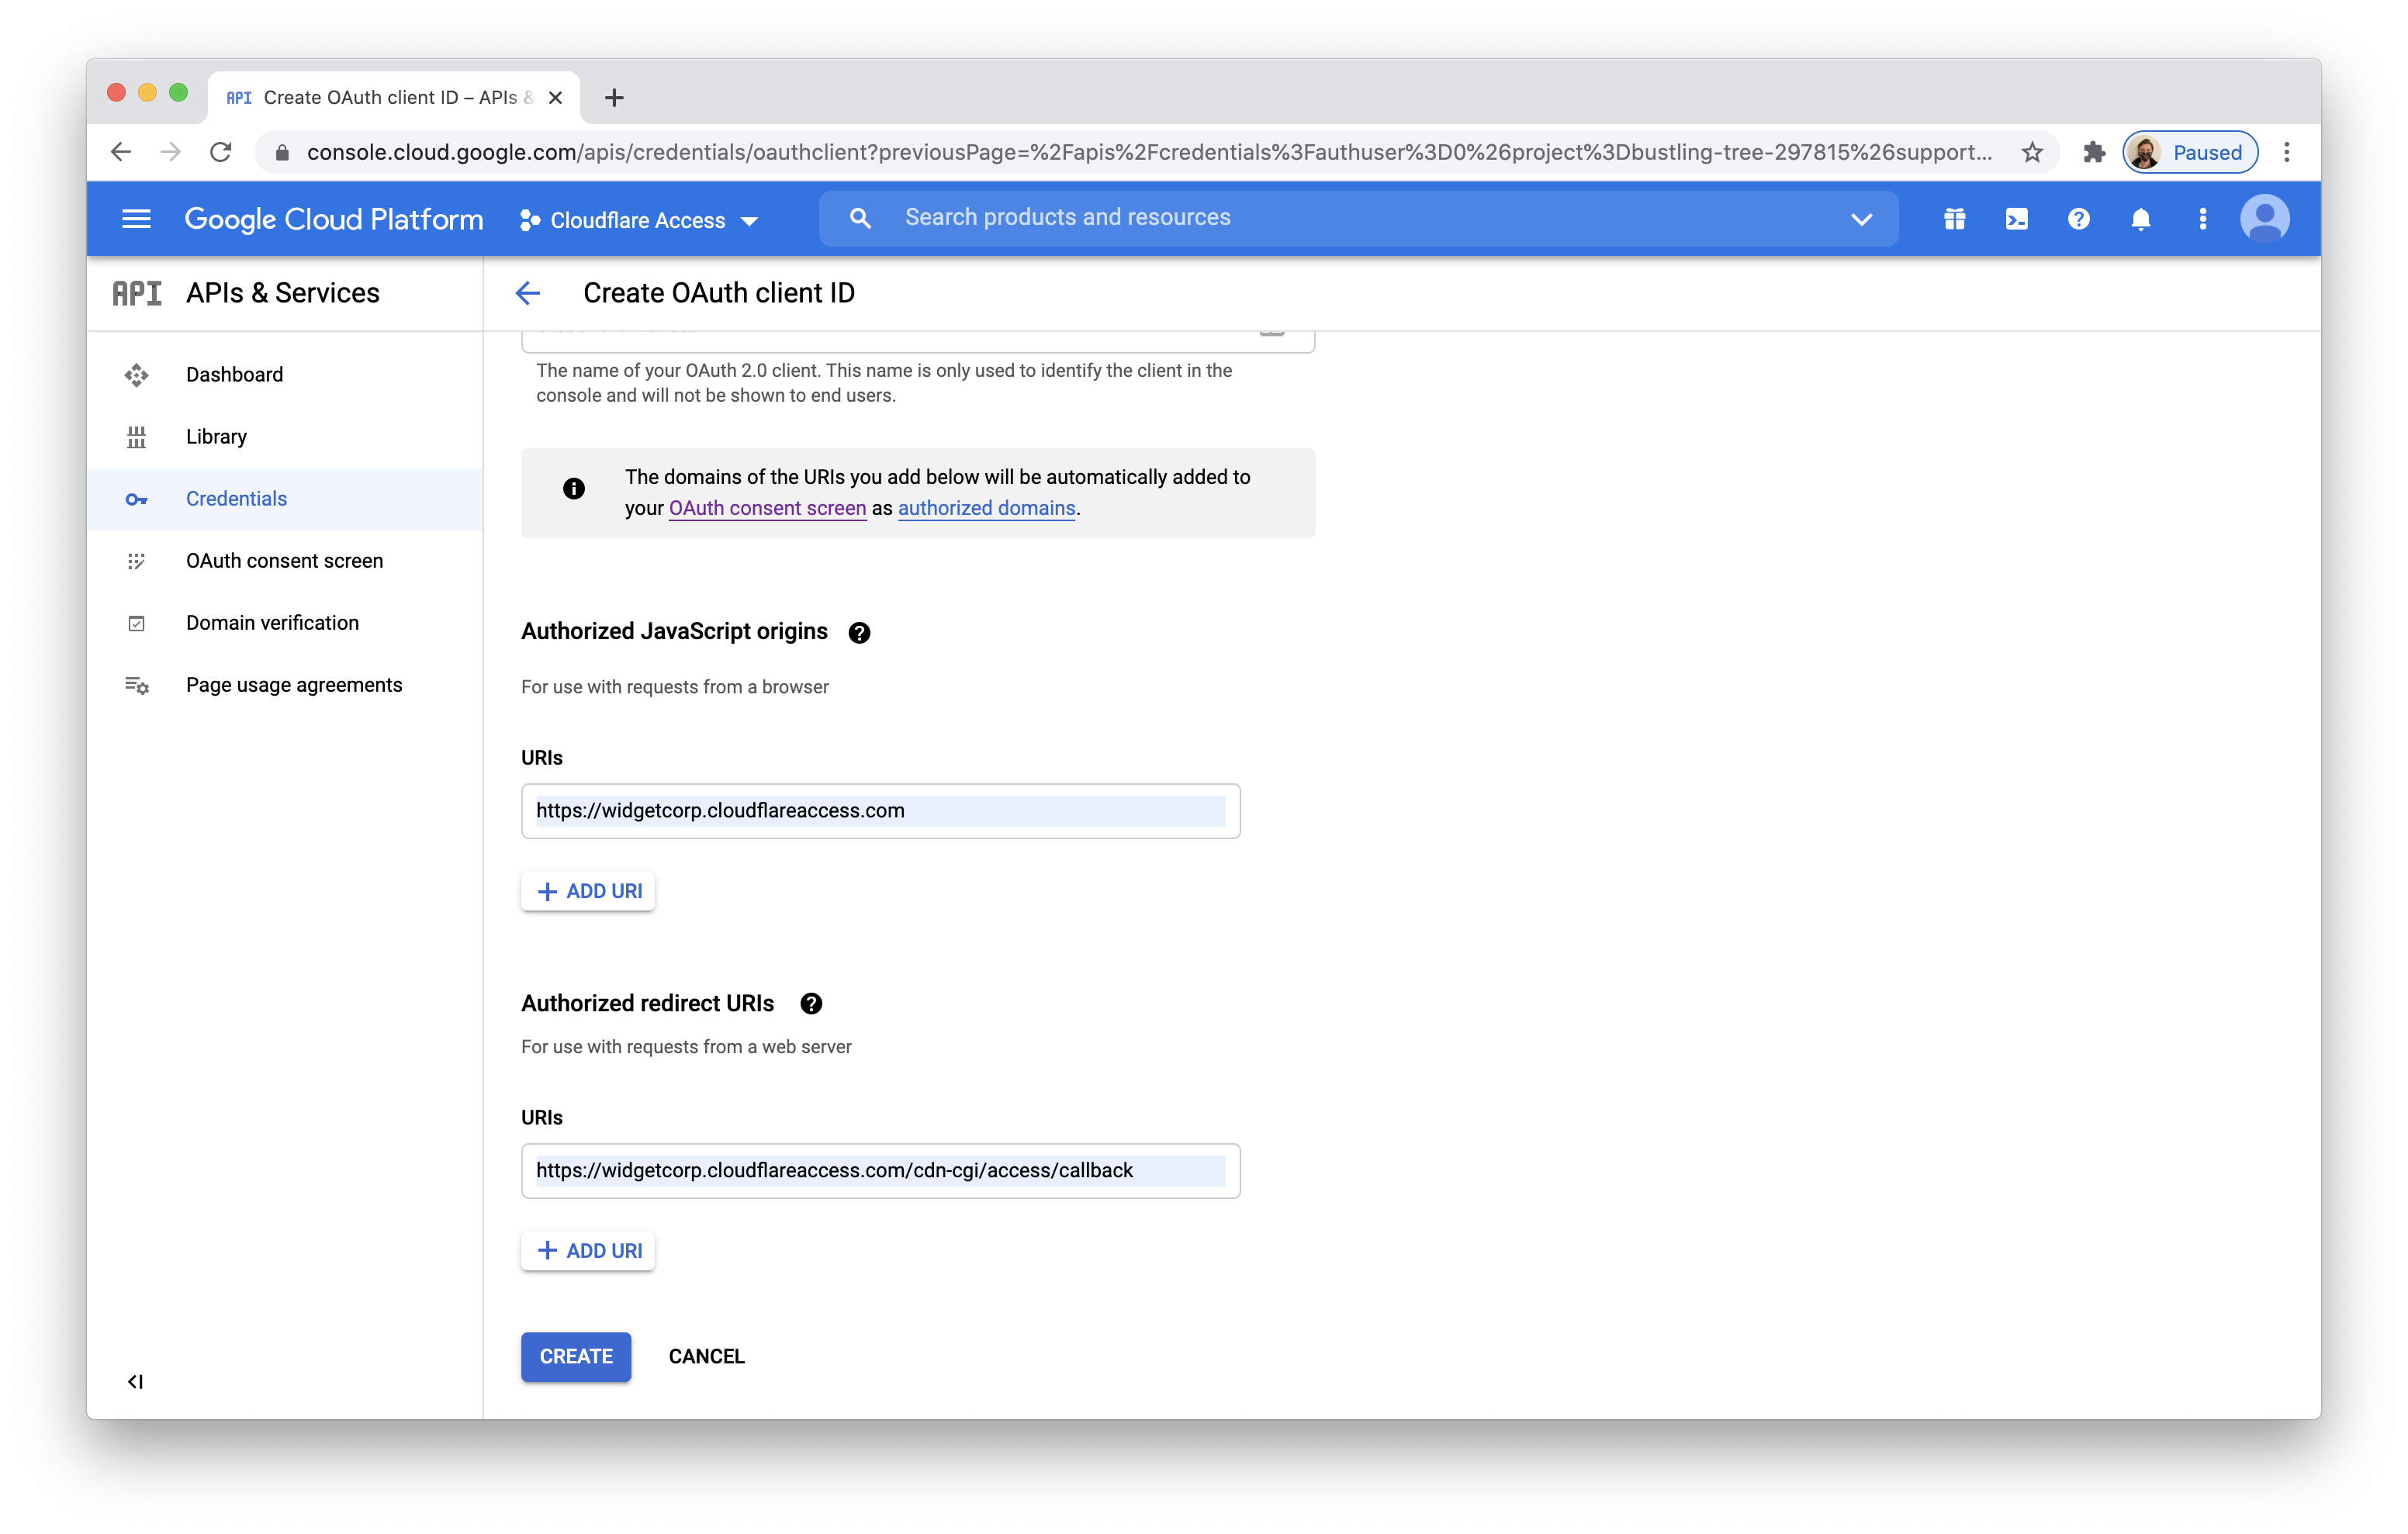Click the JavaScript origins URI field
The width and height of the screenshot is (2408, 1534).
click(x=880, y=811)
